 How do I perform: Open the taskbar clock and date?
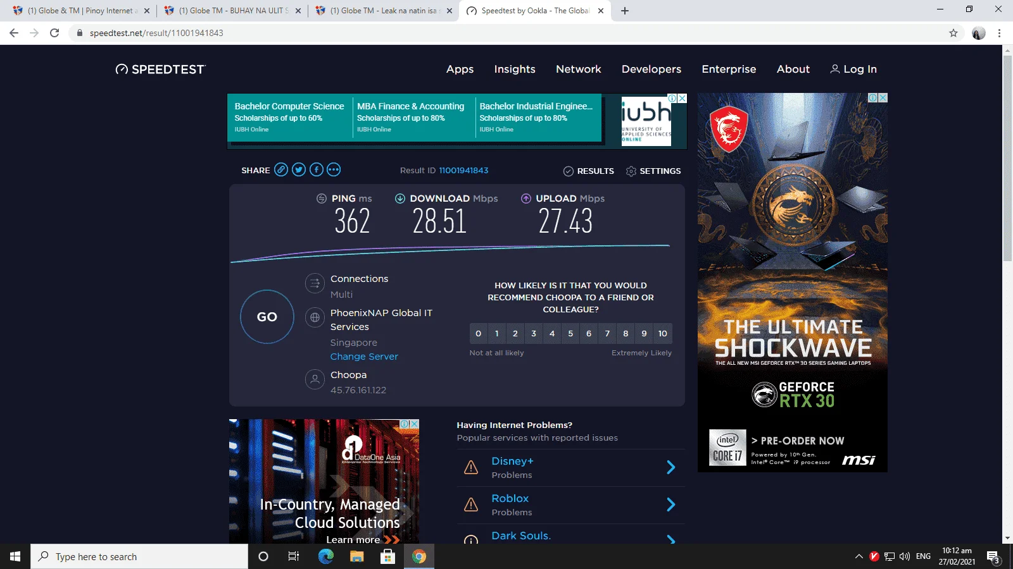tap(957, 556)
